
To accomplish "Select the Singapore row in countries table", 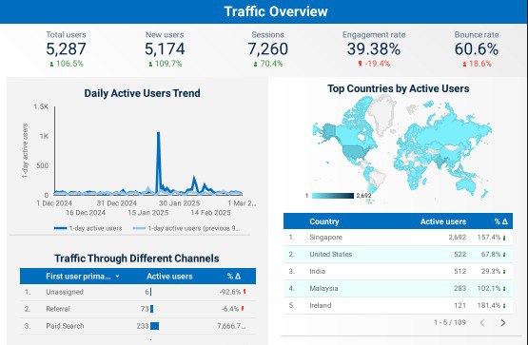I will (x=398, y=238).
